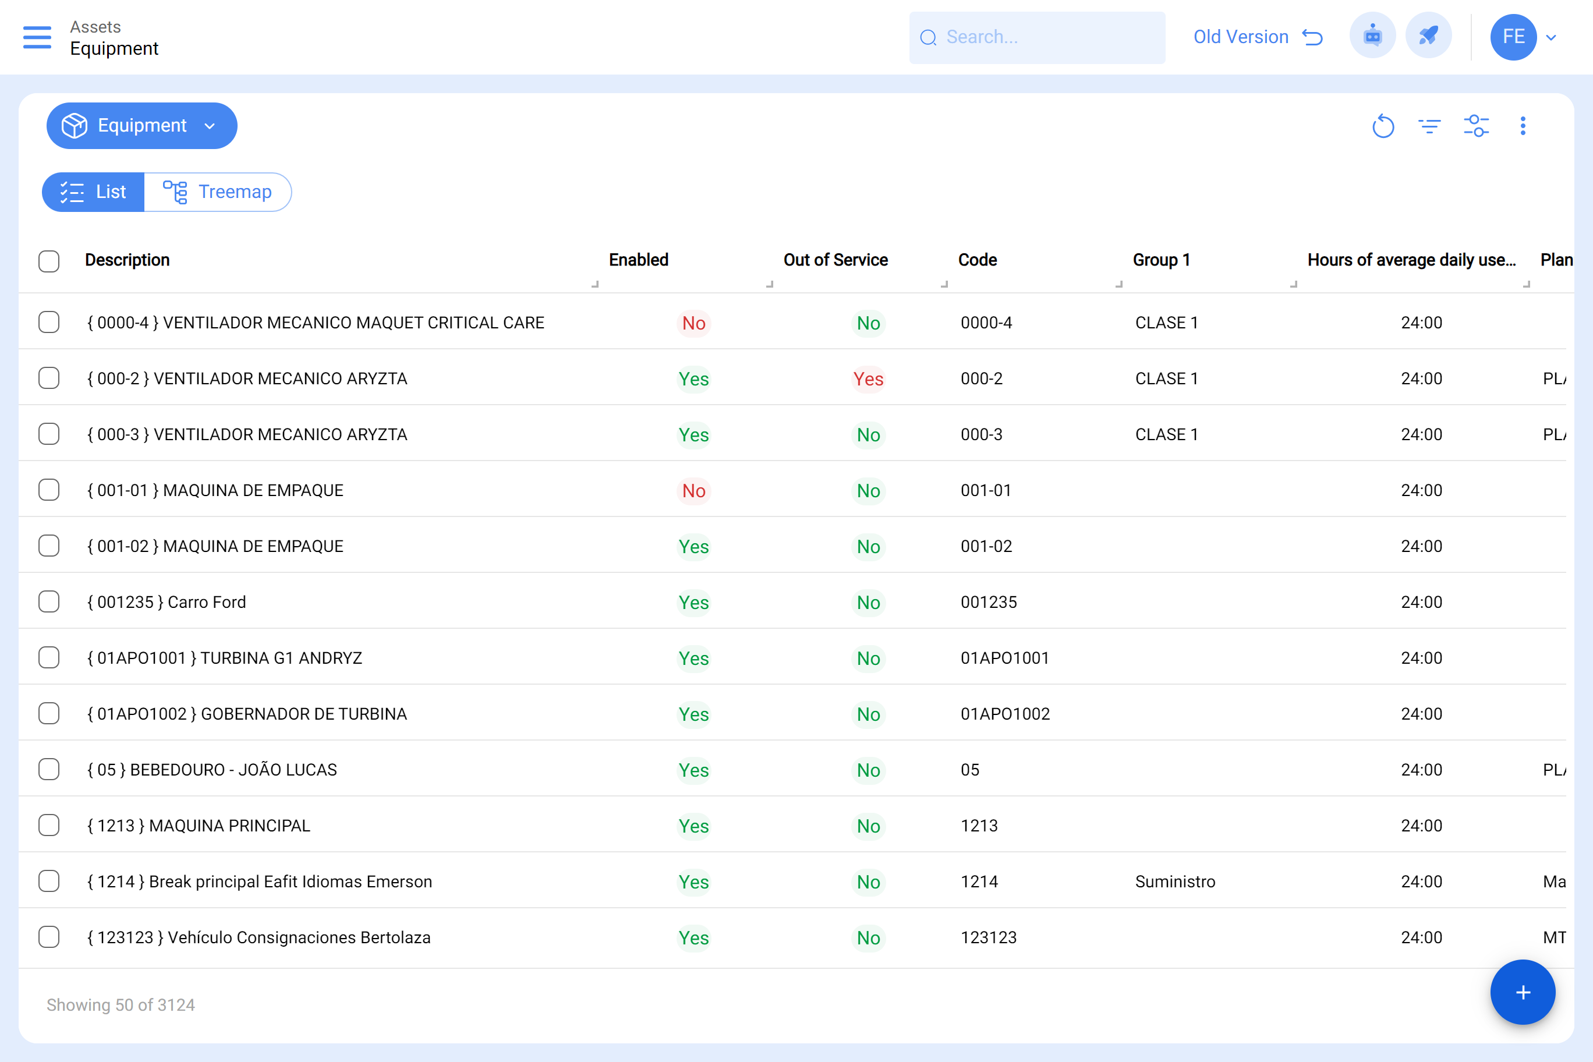
Task: Open the filter lines icon
Action: point(1430,126)
